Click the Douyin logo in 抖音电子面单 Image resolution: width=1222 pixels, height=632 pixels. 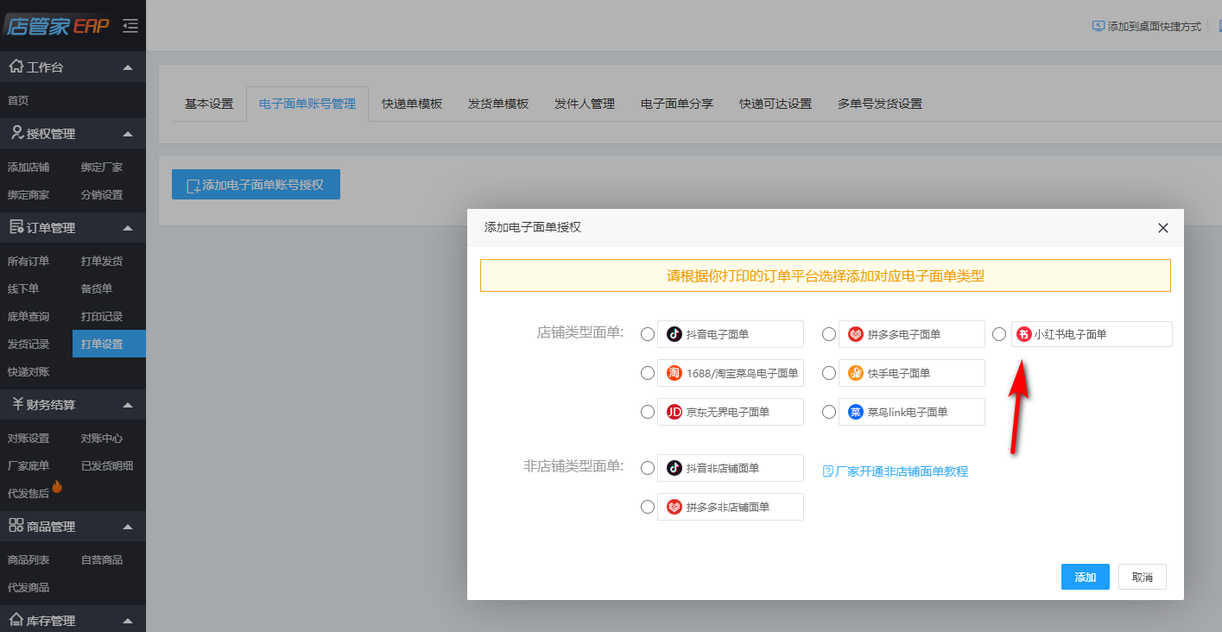click(x=674, y=334)
